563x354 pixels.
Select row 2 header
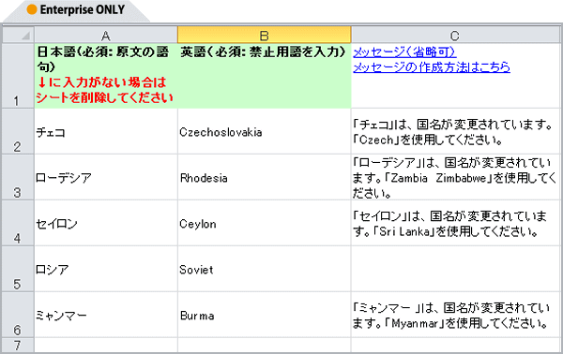point(18,131)
